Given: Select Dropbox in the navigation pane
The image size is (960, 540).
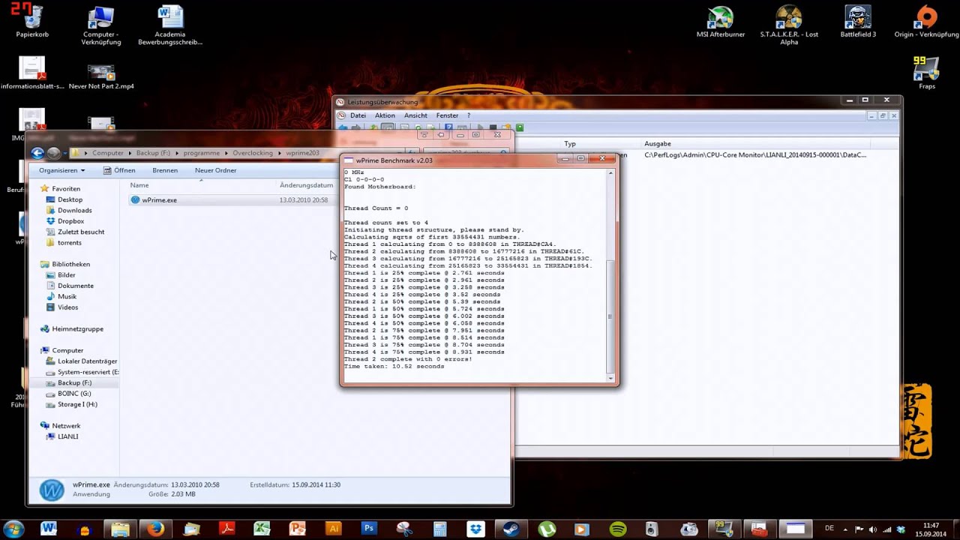Looking at the screenshot, I should coord(70,221).
